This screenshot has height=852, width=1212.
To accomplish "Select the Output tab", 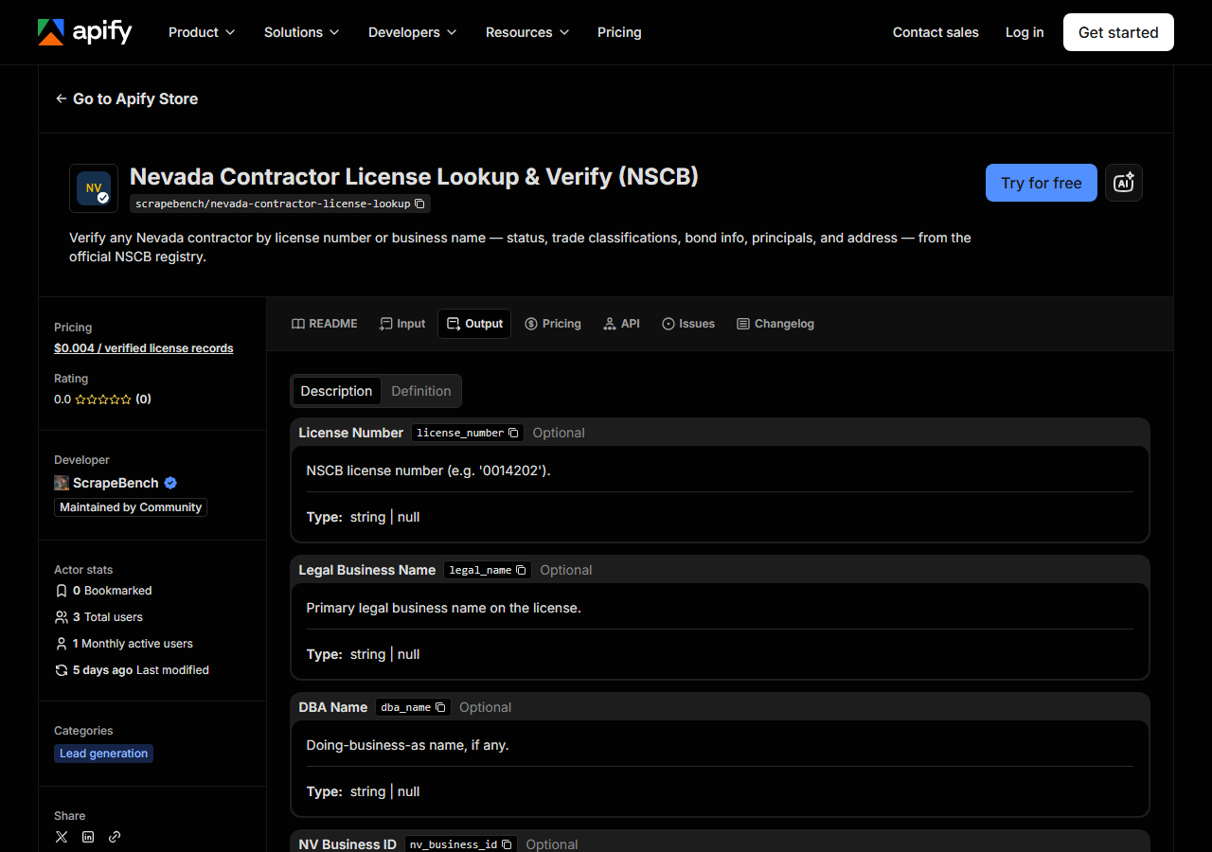I will click(x=474, y=324).
